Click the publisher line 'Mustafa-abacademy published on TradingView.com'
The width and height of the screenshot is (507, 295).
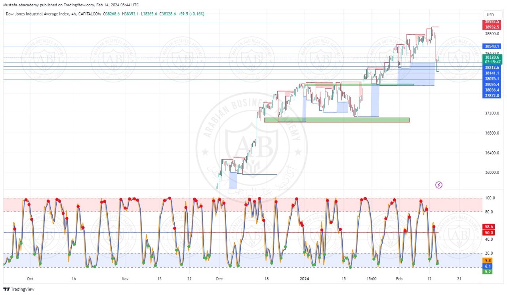pos(49,5)
